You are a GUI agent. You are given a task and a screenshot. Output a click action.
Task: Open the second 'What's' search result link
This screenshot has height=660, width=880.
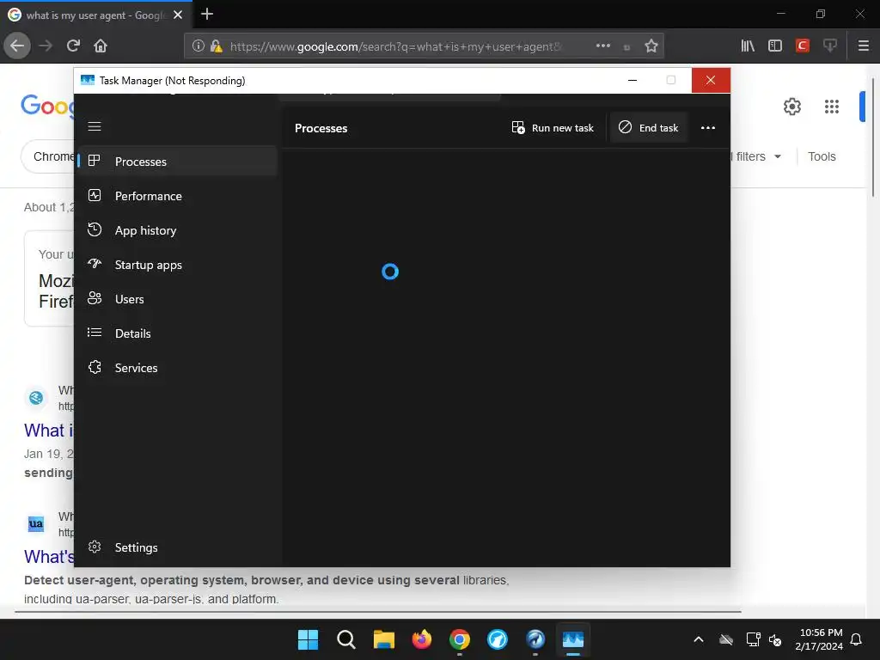(x=49, y=556)
